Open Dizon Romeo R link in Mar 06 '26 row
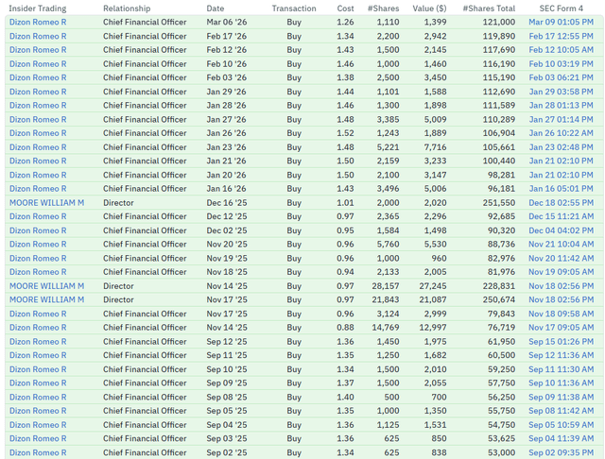 pyautogui.click(x=38, y=22)
